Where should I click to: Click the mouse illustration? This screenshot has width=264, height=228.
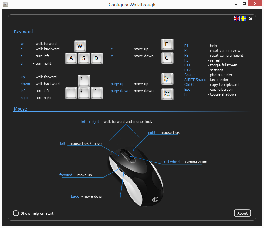pos(136,177)
